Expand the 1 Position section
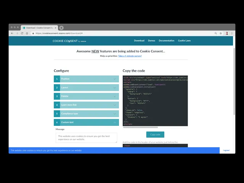The width and height of the screenshot is (244, 183). (87, 79)
